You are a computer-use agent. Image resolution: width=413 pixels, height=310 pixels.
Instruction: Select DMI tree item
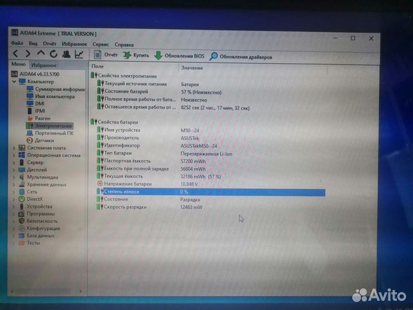point(36,103)
